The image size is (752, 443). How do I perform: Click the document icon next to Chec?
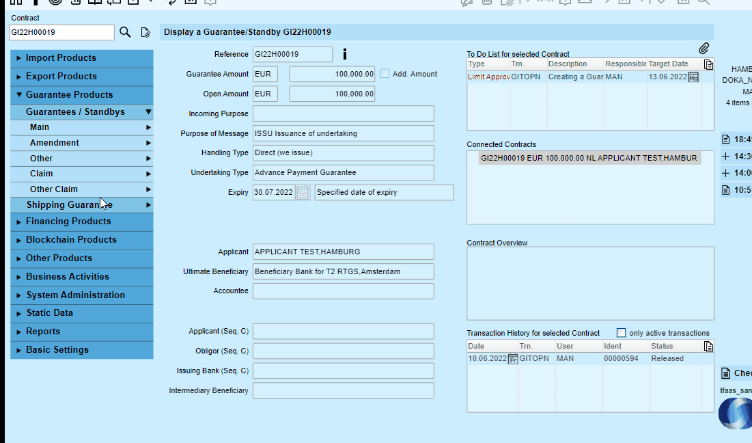[x=725, y=373]
